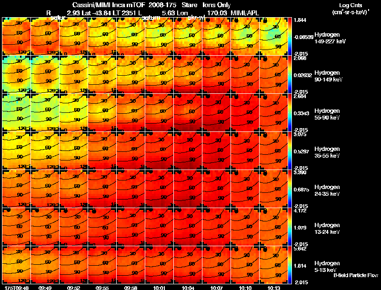
Task: Click the '10:01' time label
Action: click(x=159, y=288)
